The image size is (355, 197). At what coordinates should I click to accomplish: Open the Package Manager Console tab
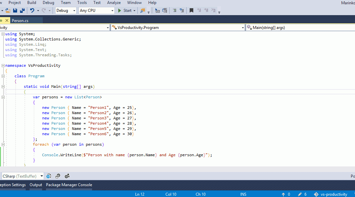click(x=69, y=185)
